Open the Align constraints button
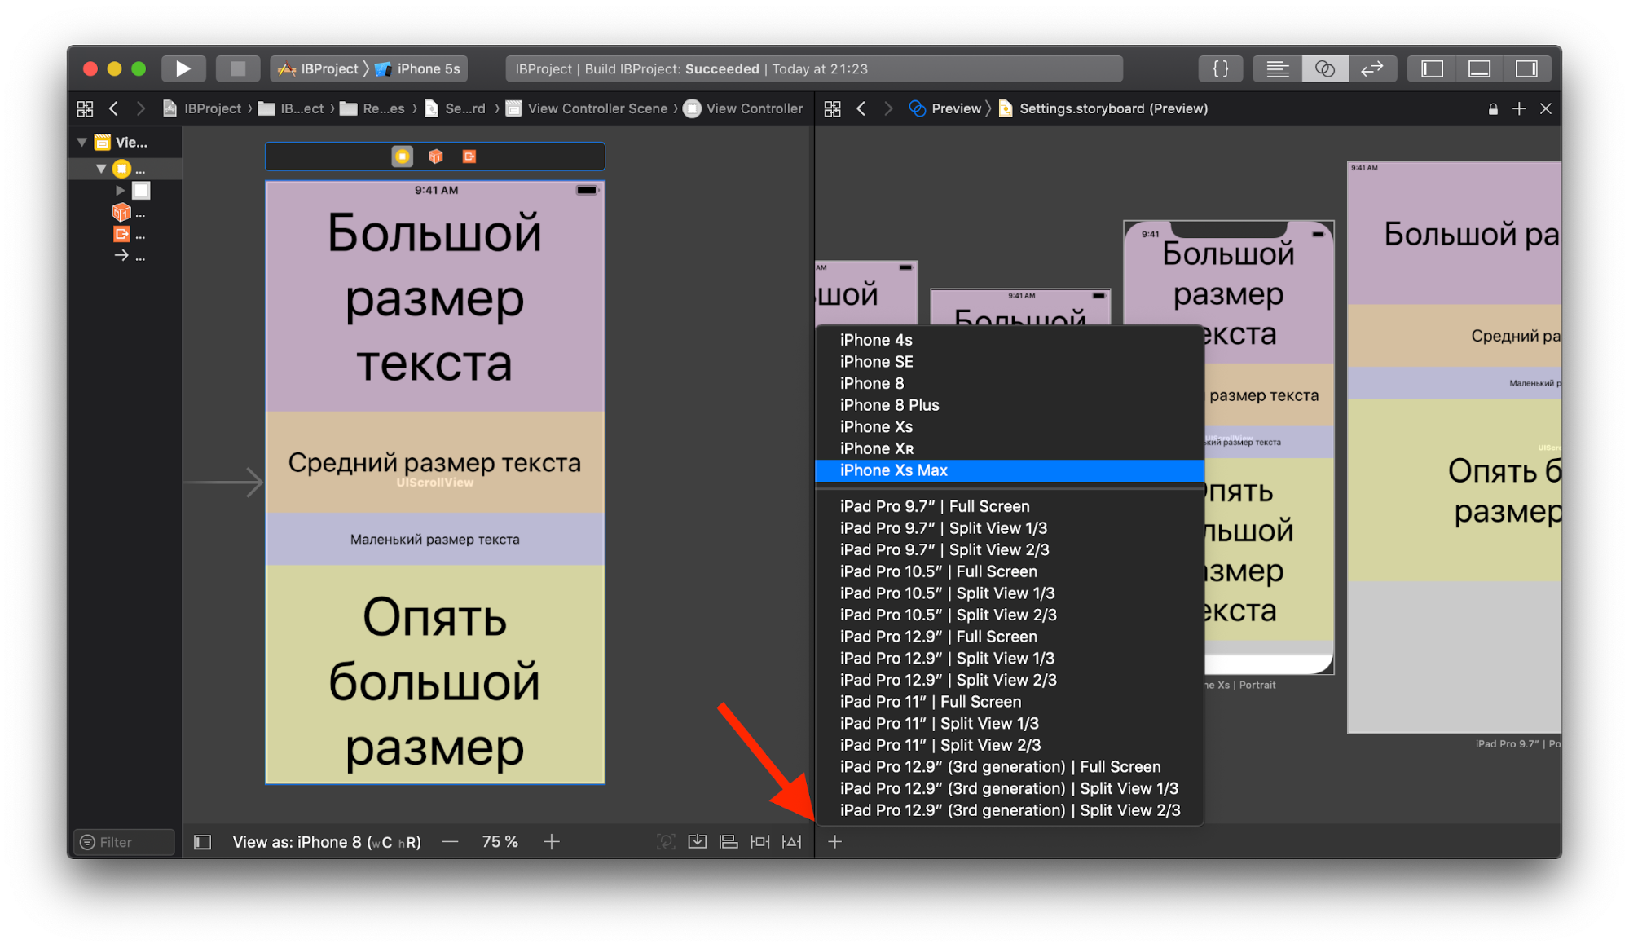The image size is (1629, 948). 729,841
